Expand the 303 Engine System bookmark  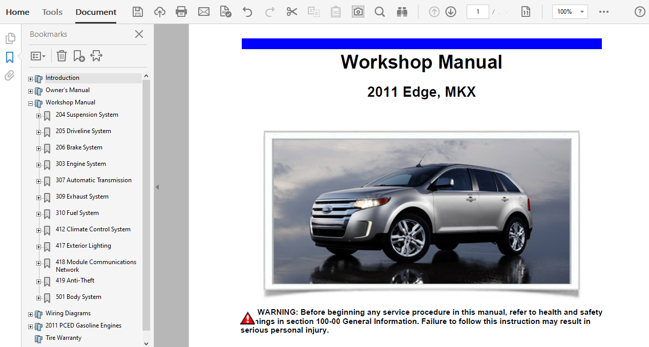click(x=38, y=165)
